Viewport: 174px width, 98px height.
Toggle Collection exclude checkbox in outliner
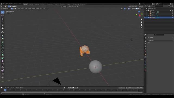[x=170, y=10]
